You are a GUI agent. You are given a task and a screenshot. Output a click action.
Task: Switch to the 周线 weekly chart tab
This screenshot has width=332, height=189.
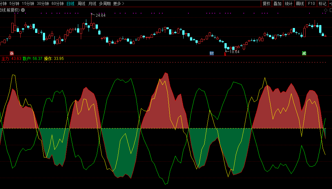coord(81,4)
